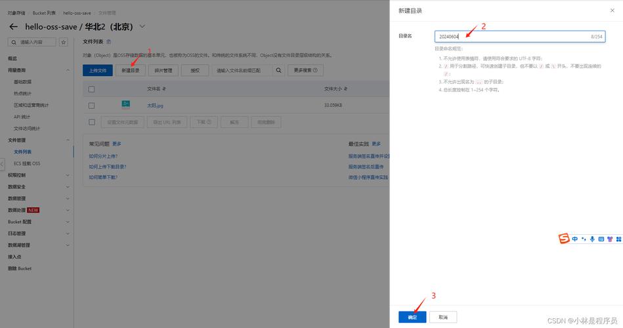The height and width of the screenshot is (328, 623).
Task: Click the info icon next to 文件列表 heading
Action: 109,42
